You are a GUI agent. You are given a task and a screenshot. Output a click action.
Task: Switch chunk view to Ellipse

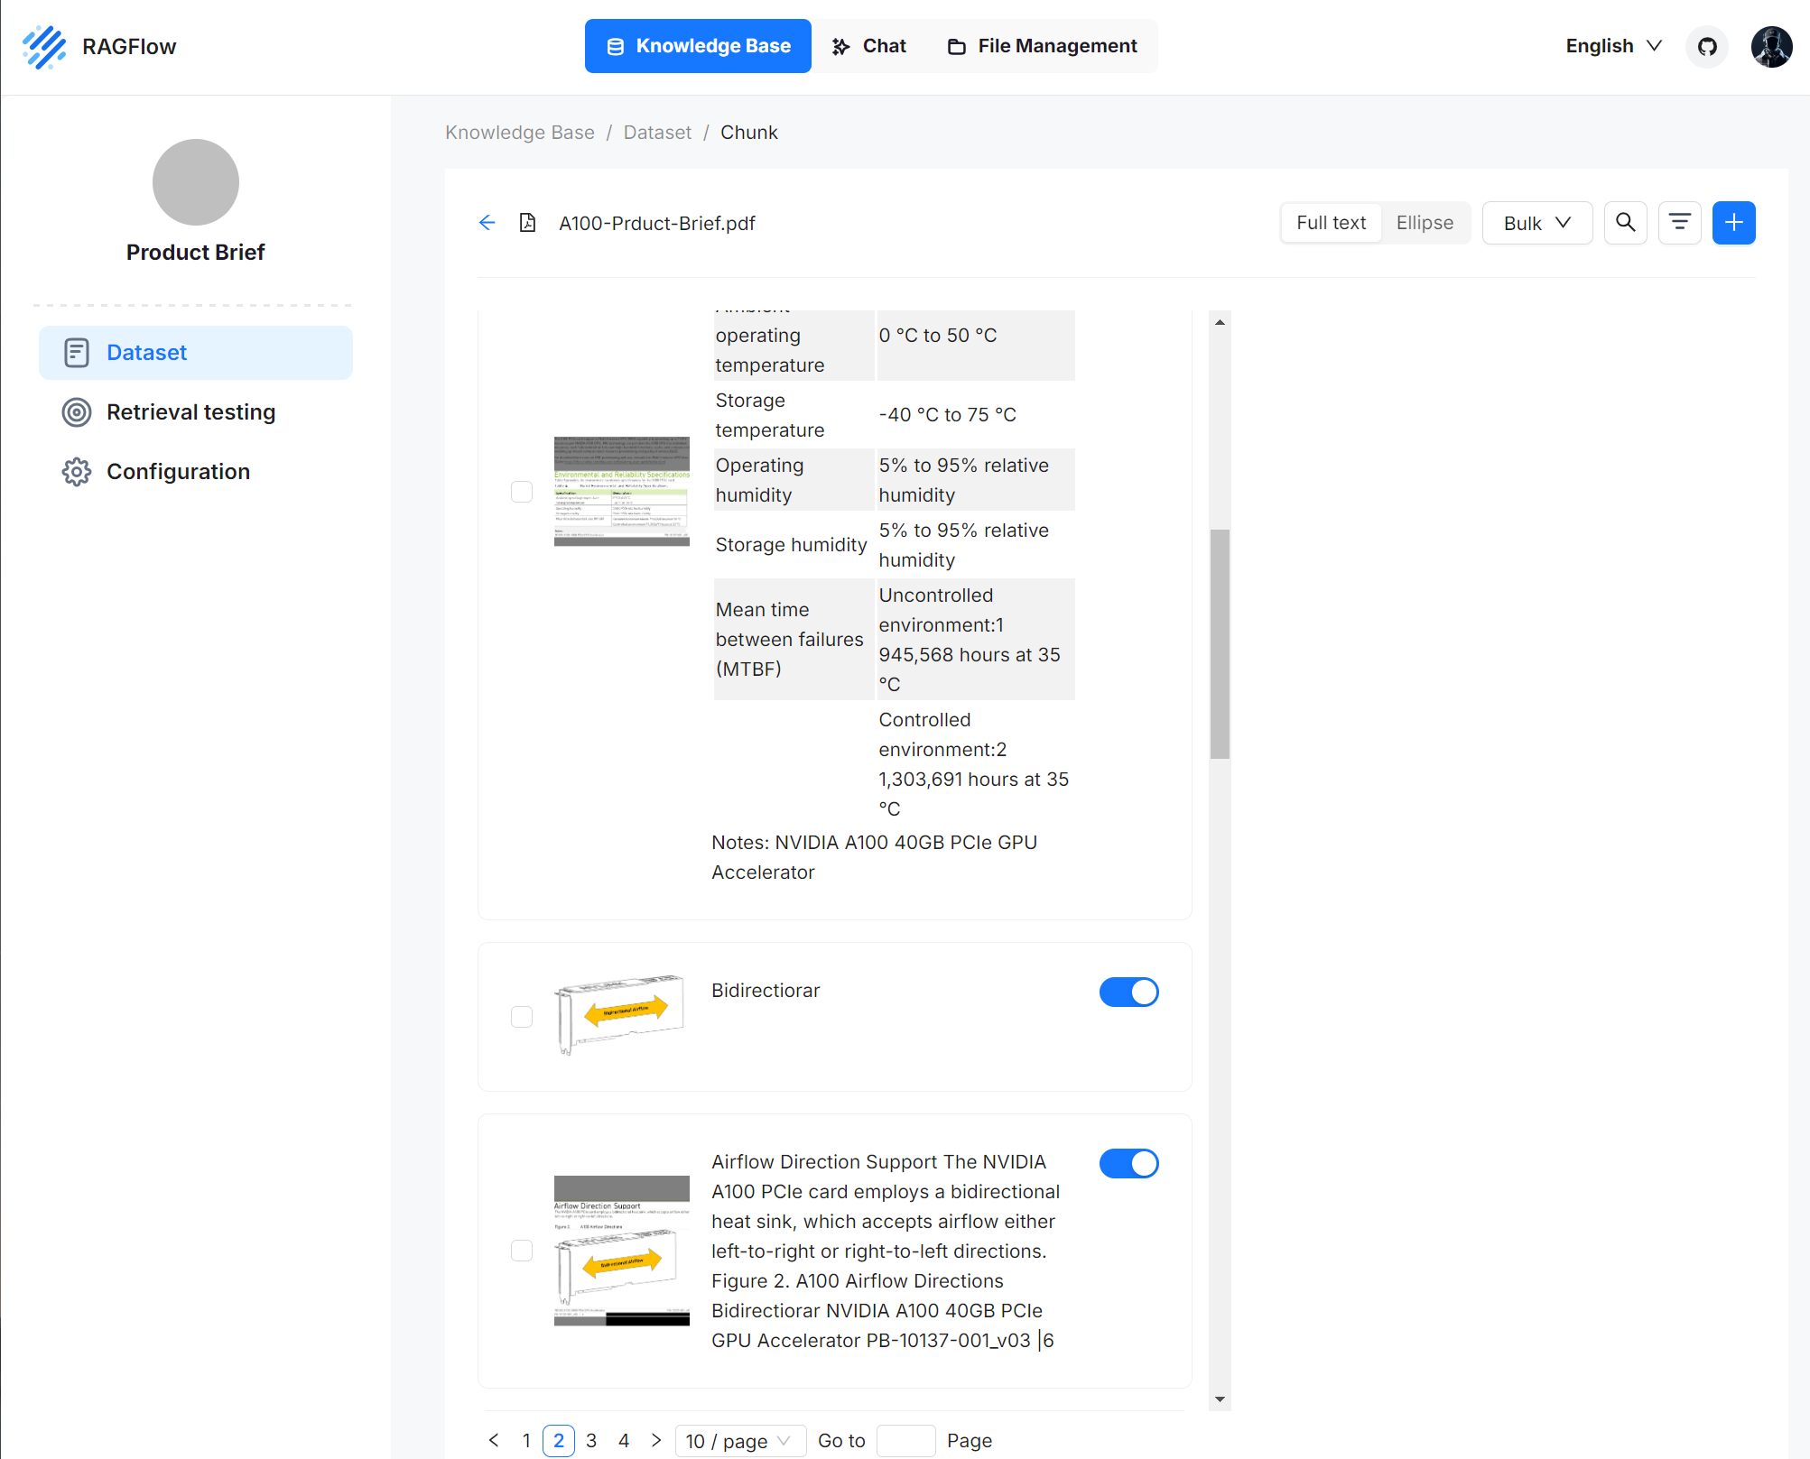tap(1425, 223)
